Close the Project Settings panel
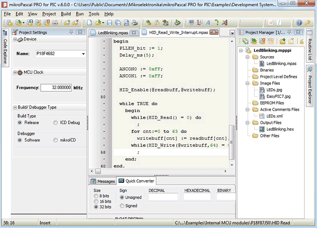317x228 pixels. coord(80,32)
